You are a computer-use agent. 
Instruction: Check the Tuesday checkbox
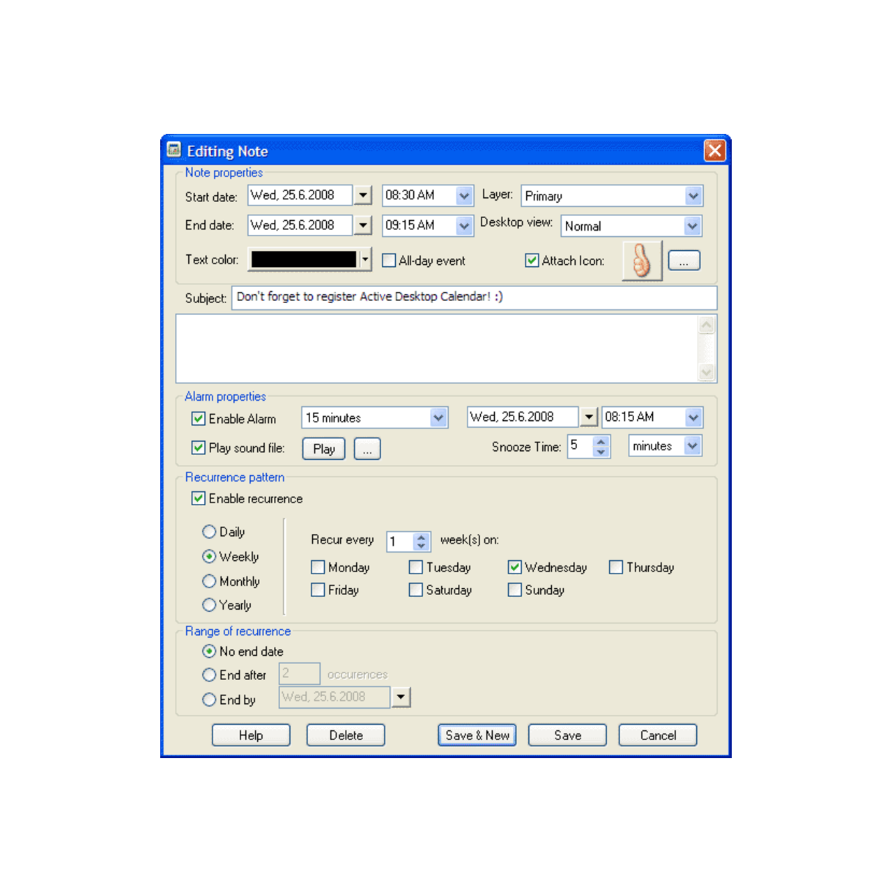(x=416, y=567)
